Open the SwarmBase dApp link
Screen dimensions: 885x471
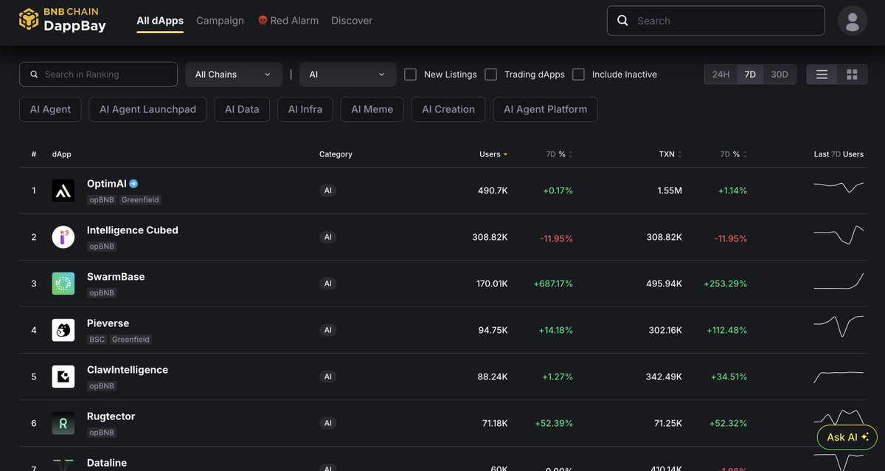(x=116, y=277)
